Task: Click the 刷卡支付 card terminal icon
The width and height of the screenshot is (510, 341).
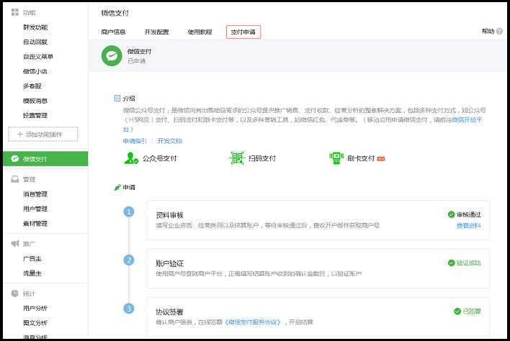Action: pos(336,158)
